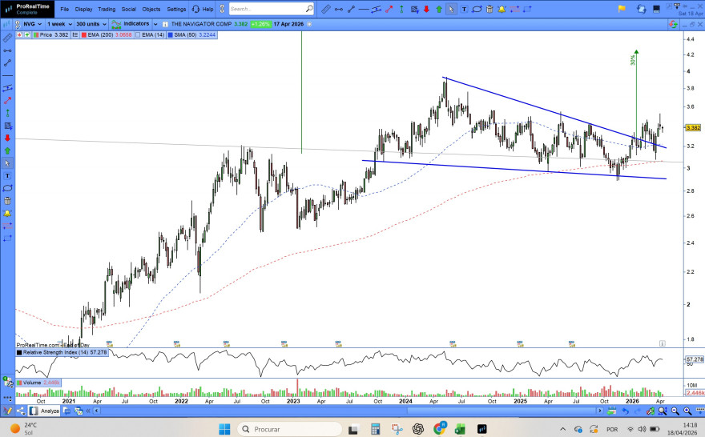Viewport: 705px width, 437px height.
Task: Pick the red down arrow drawing tool
Action: coord(426,10)
